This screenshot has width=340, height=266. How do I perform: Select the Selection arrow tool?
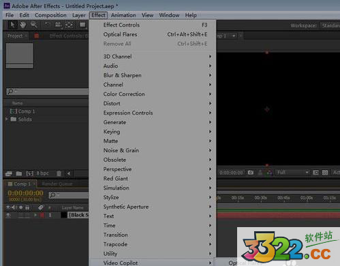coord(12,25)
